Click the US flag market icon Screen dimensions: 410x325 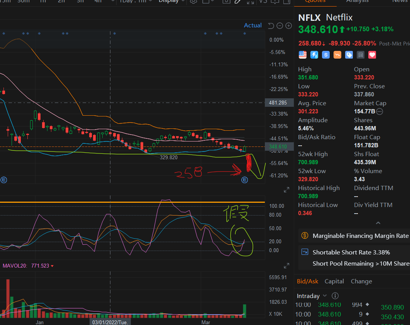point(303,55)
